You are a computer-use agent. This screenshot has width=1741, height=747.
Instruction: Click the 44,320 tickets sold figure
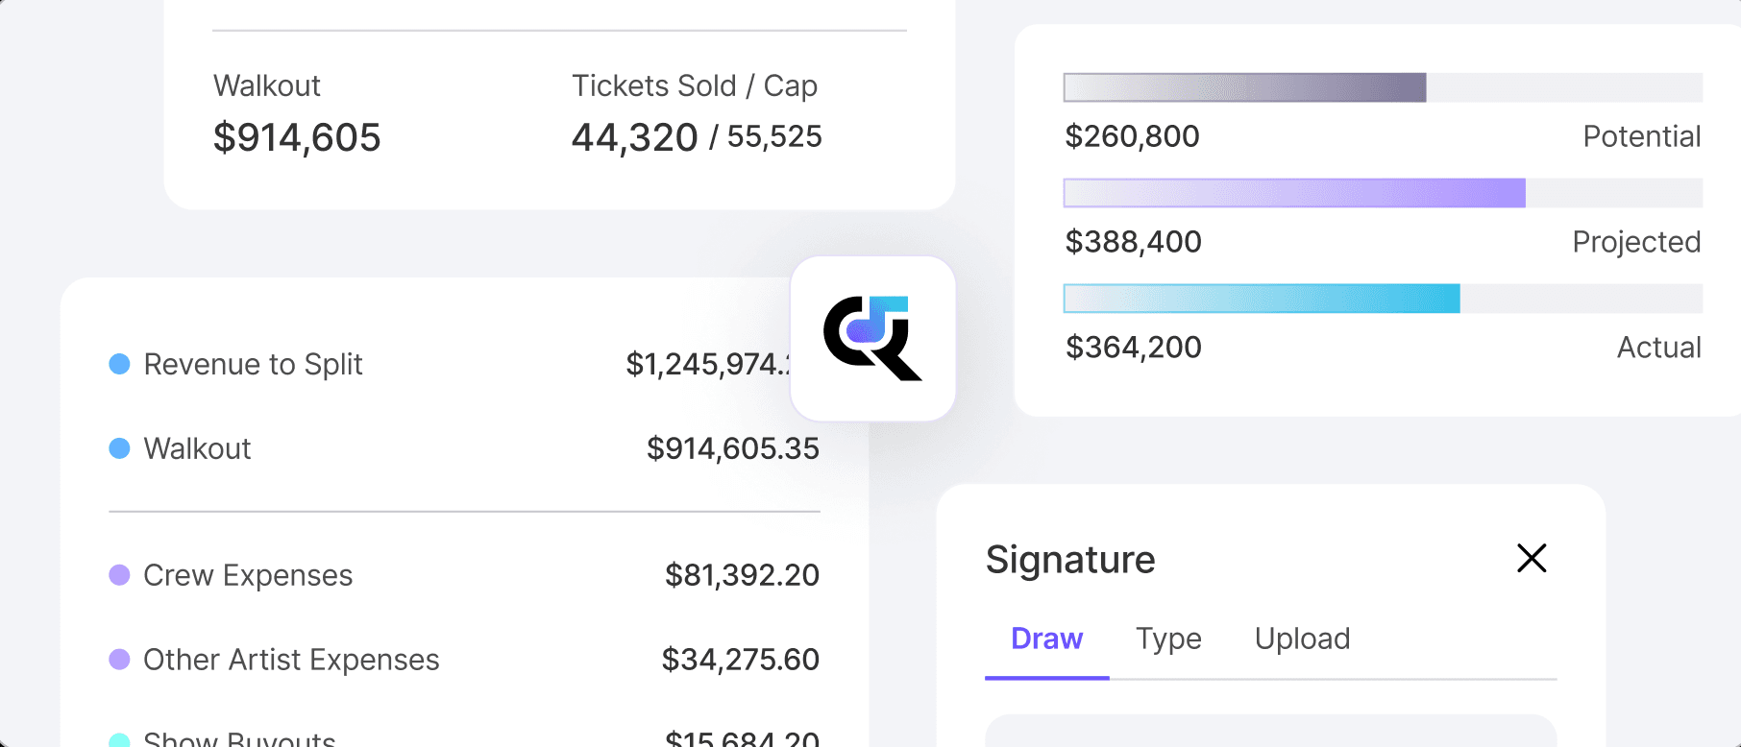click(634, 138)
